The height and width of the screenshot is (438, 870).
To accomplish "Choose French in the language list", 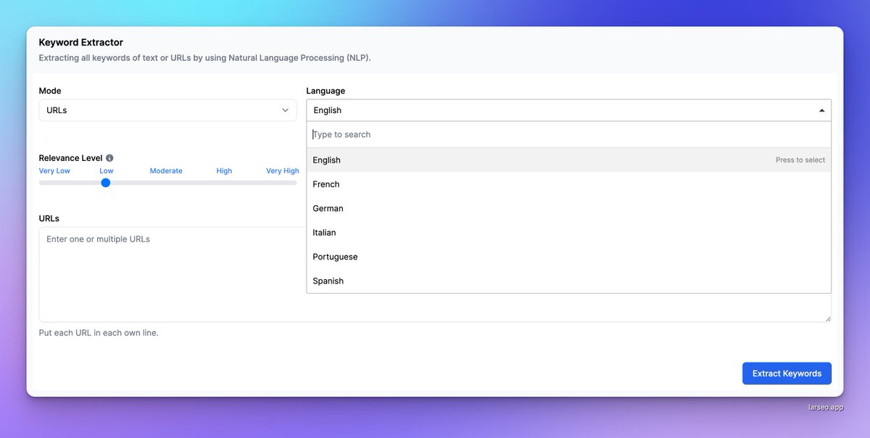I will tap(568, 184).
